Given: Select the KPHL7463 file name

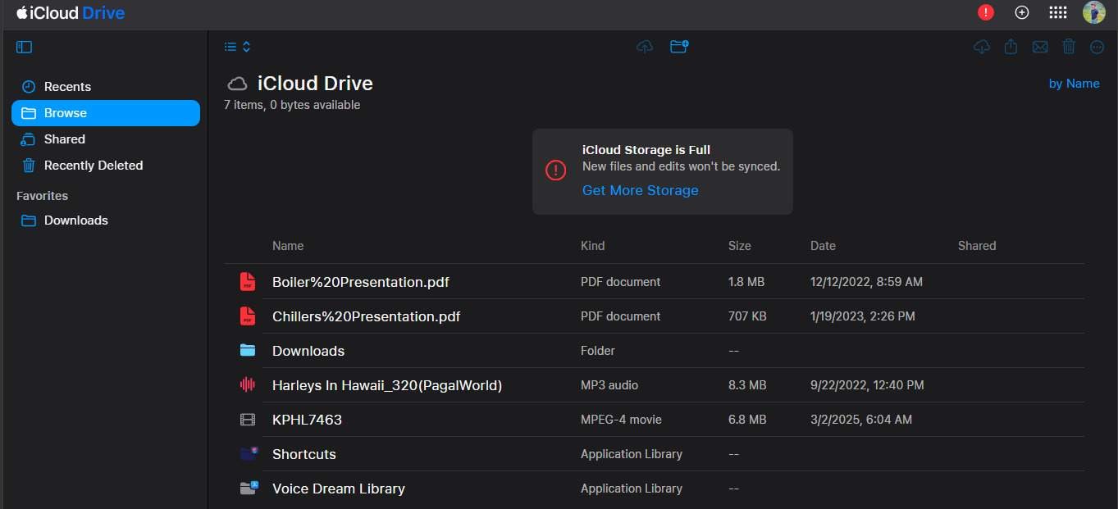Looking at the screenshot, I should tap(307, 420).
